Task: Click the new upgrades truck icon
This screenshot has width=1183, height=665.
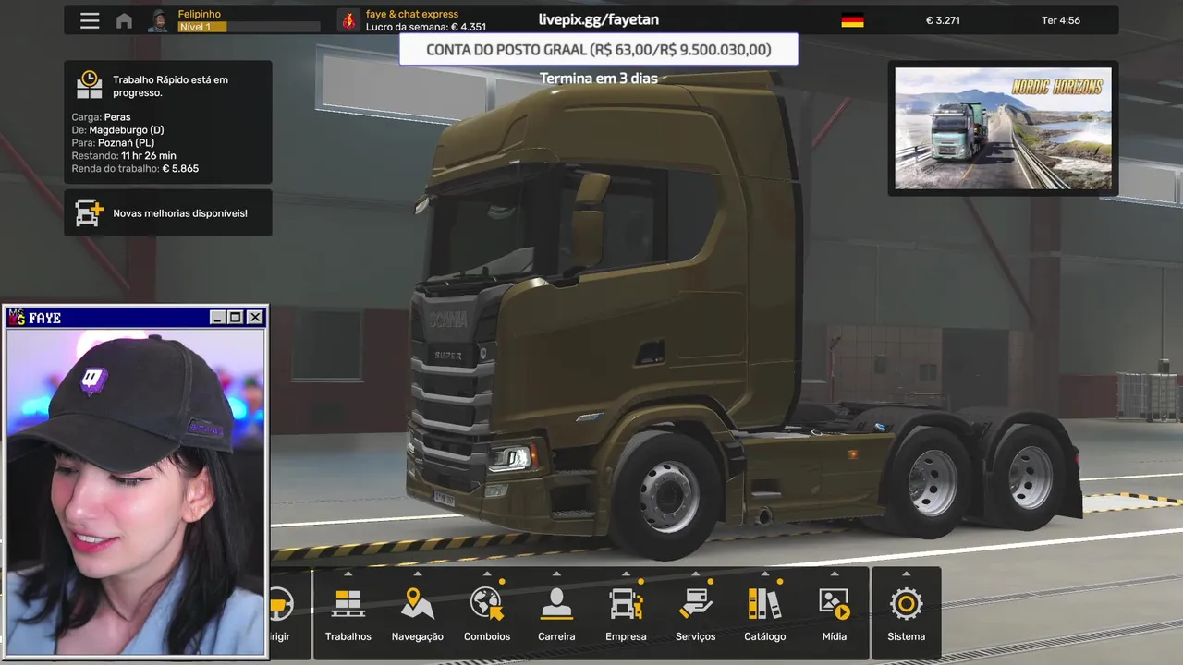Action: pyautogui.click(x=89, y=212)
